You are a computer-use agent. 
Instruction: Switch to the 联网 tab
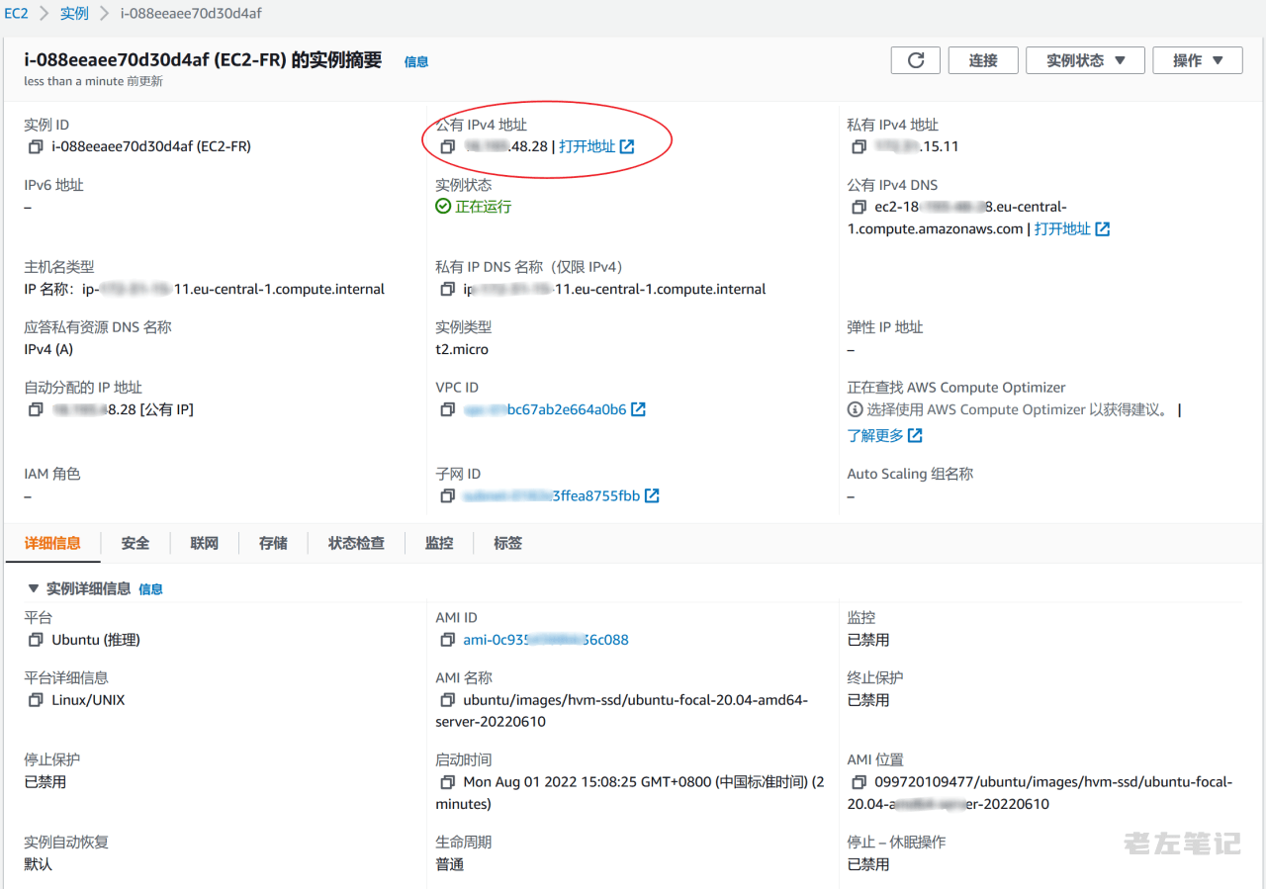pyautogui.click(x=204, y=543)
